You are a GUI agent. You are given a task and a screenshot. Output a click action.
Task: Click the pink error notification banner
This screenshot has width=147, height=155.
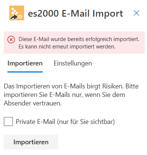(x=74, y=43)
